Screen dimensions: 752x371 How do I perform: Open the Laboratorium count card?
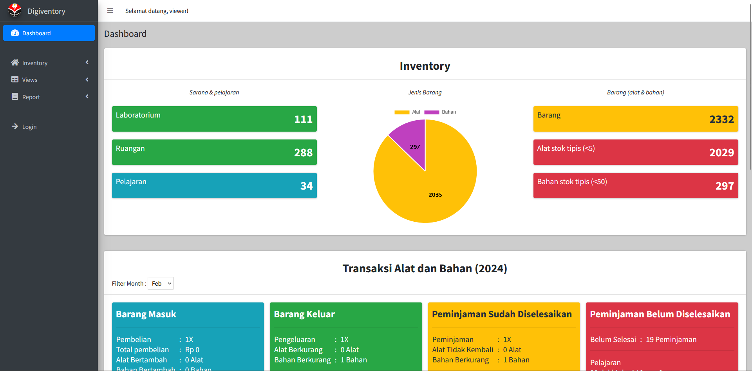coord(214,119)
